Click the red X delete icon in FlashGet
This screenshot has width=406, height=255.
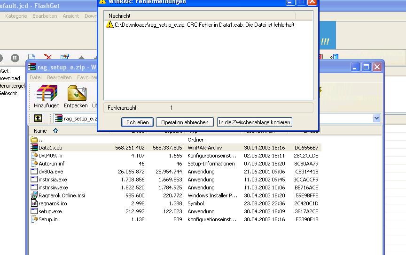click(x=48, y=57)
